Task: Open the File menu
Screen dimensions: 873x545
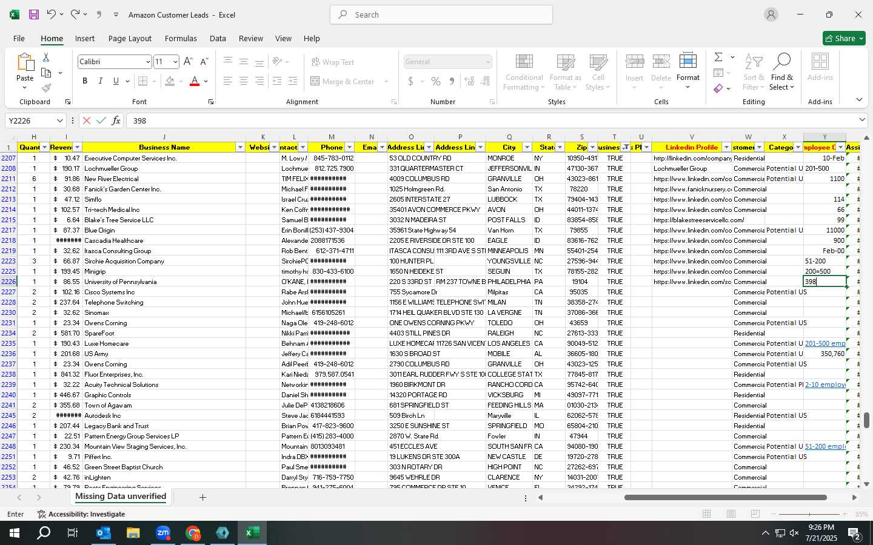Action: 19,38
